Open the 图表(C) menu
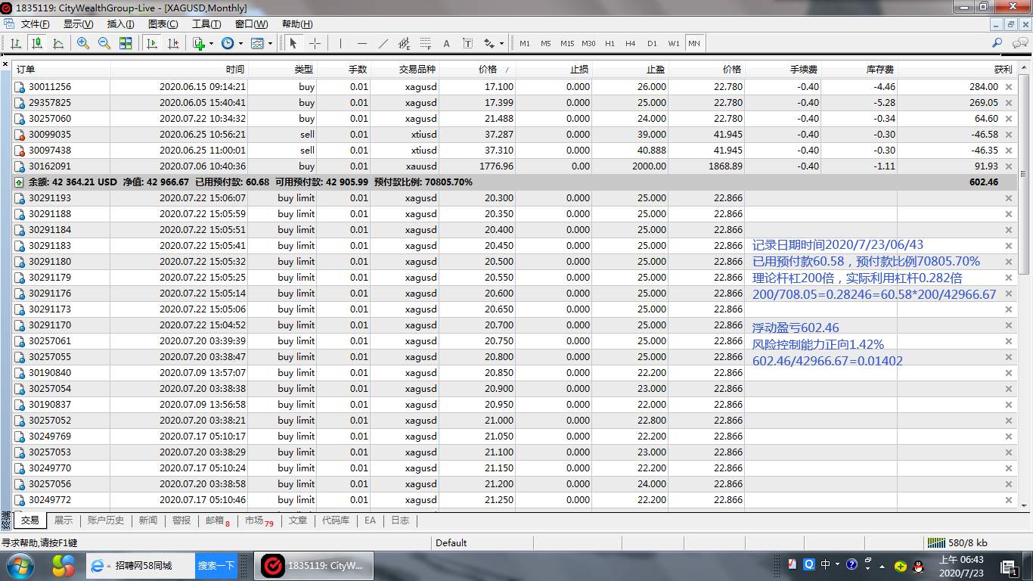Image resolution: width=1033 pixels, height=581 pixels. pos(163,24)
